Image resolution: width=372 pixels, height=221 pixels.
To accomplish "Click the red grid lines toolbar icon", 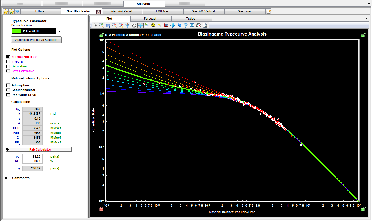I will [166, 25].
